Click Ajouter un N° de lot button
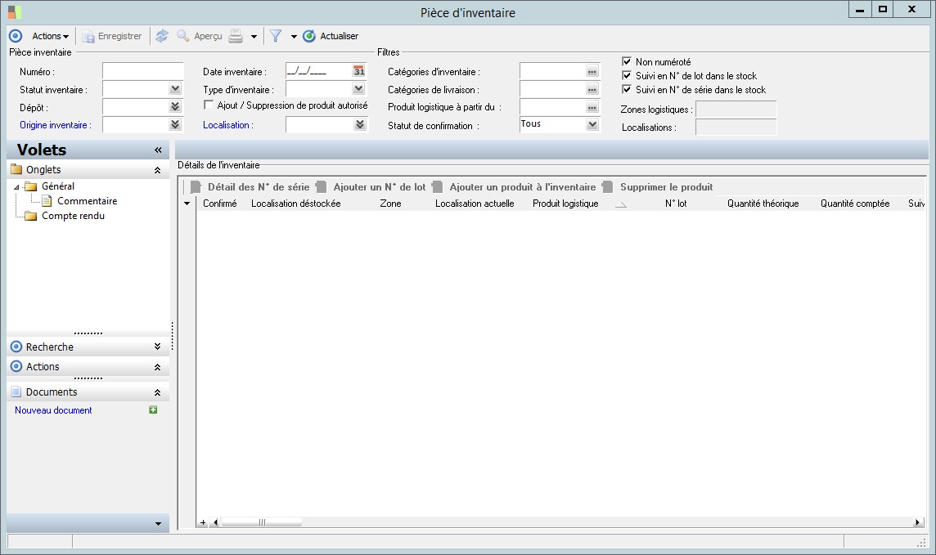The image size is (936, 555). (372, 187)
